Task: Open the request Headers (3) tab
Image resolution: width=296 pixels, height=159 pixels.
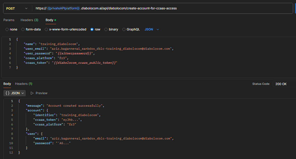Action: [x=29, y=20]
